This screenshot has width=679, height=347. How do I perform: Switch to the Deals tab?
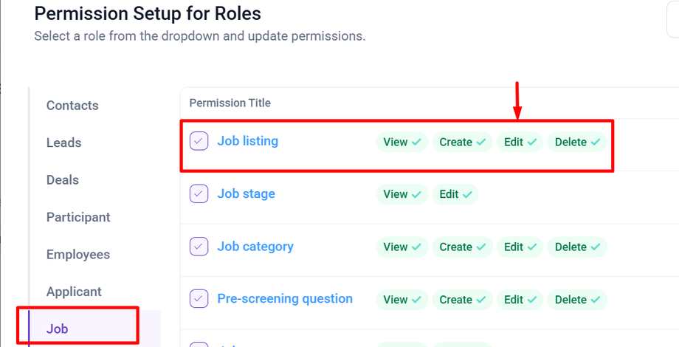pyautogui.click(x=63, y=180)
